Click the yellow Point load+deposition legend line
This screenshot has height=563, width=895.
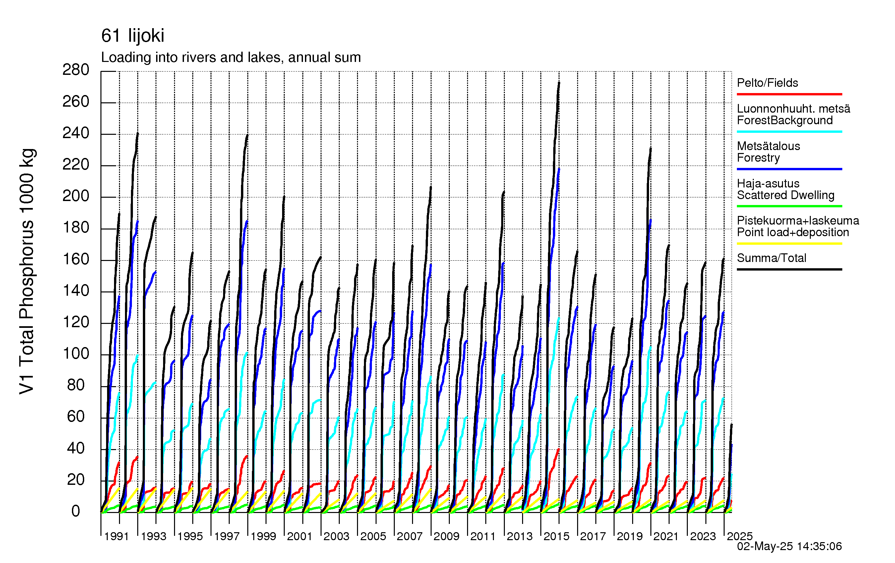790,244
